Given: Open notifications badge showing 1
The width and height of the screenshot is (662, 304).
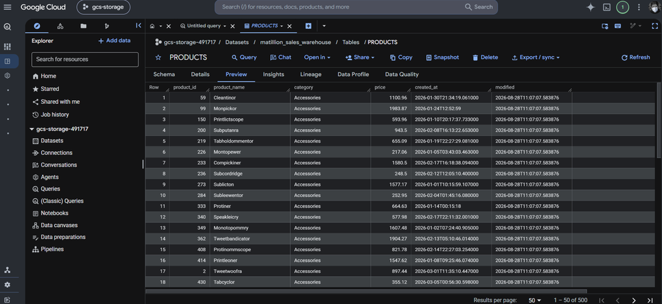Looking at the screenshot, I should pyautogui.click(x=623, y=7).
